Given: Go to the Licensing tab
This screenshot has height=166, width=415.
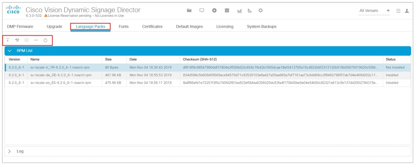Looking at the screenshot, I should pos(225,27).
